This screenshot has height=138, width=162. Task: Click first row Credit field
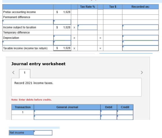(125, 112)
